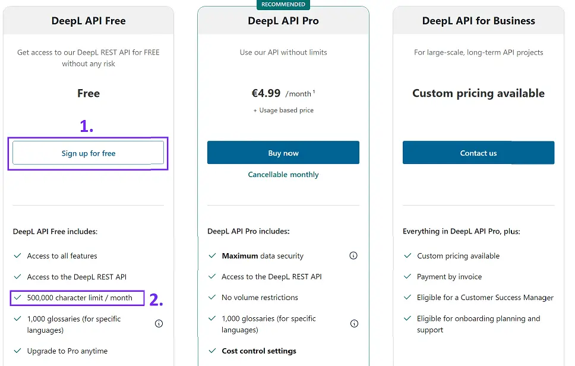Click Sign up for free button
The image size is (575, 366).
(x=88, y=153)
